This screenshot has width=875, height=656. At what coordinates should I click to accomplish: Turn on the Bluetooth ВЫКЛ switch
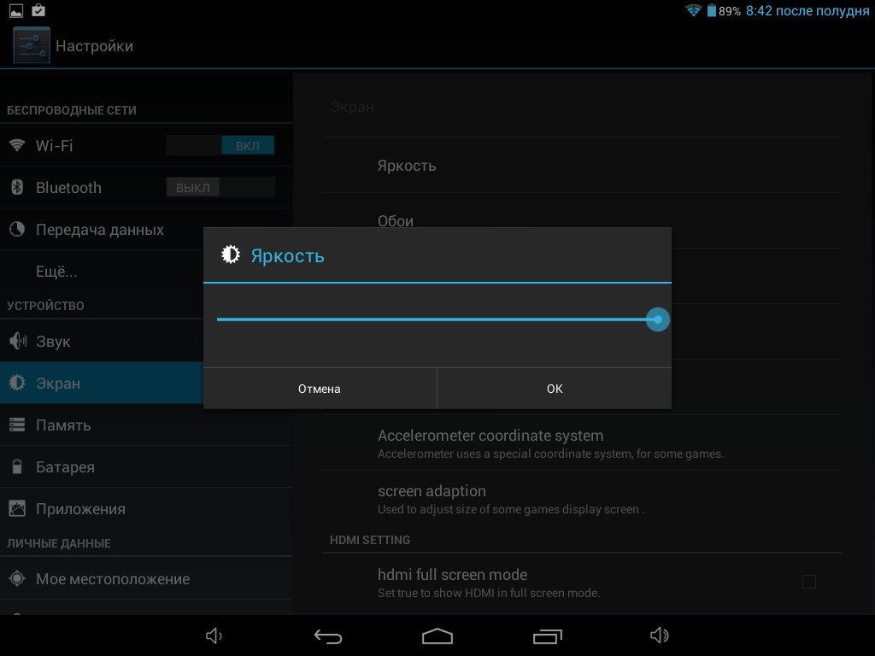click(x=220, y=188)
